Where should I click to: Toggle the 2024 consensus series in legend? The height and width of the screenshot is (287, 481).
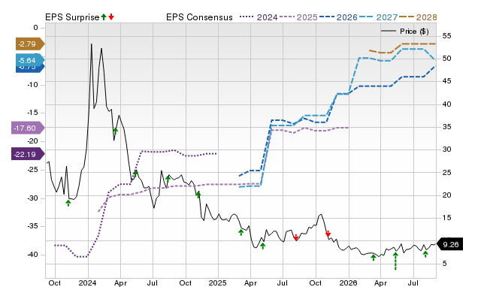coord(268,17)
